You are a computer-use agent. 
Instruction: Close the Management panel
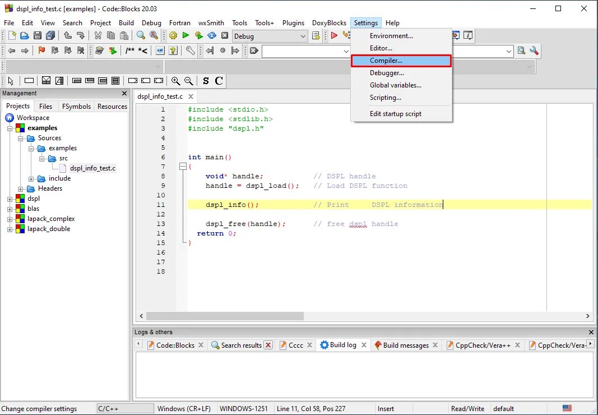(124, 93)
